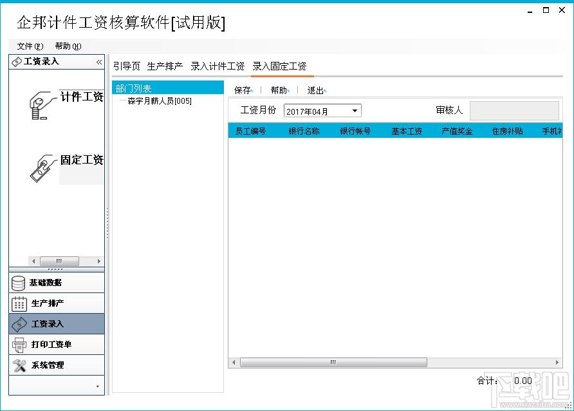574x411 pixels.
Task: Open the 工资月份 month dropdown
Action: tap(355, 110)
